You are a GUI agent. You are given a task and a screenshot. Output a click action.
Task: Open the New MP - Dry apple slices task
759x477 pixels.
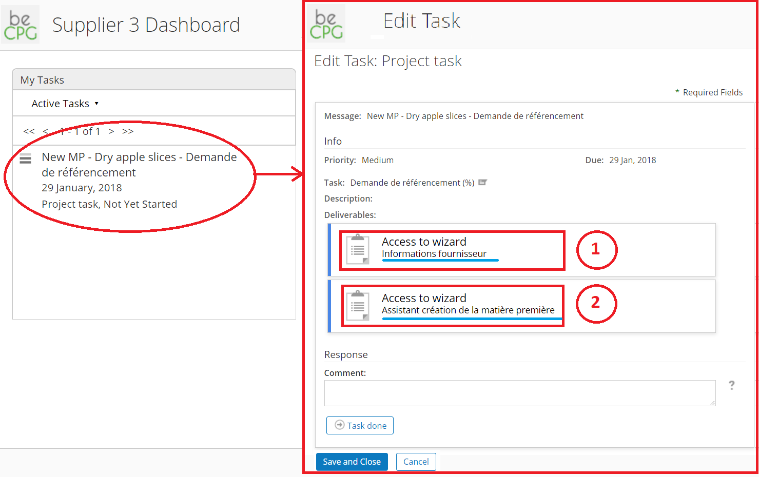(139, 165)
